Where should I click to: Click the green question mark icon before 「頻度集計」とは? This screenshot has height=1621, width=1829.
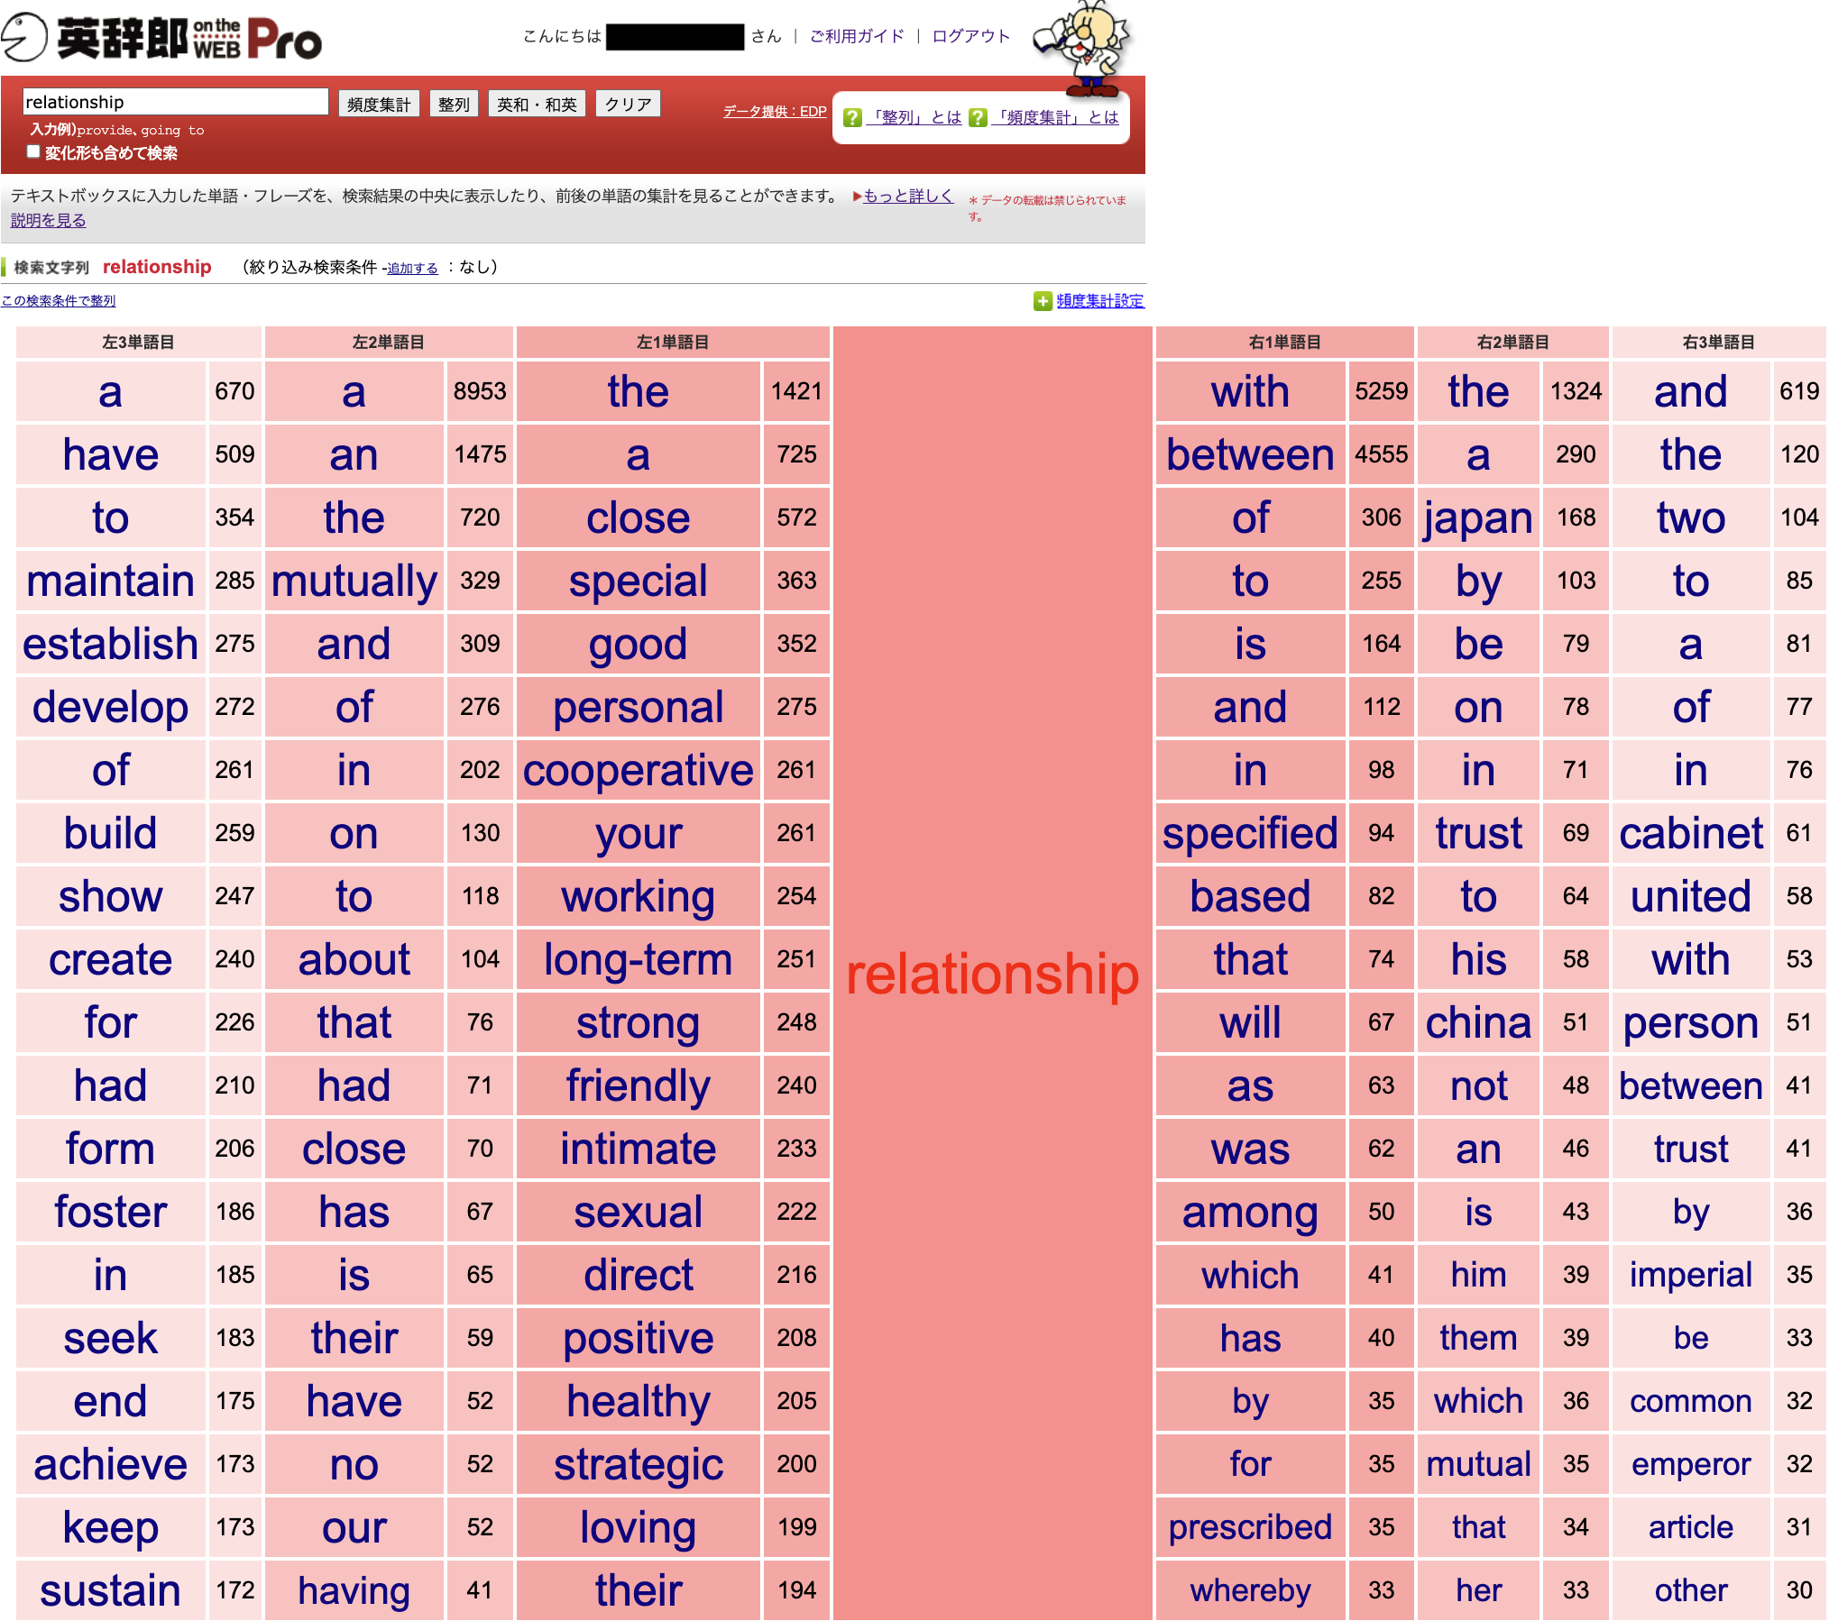coord(977,118)
